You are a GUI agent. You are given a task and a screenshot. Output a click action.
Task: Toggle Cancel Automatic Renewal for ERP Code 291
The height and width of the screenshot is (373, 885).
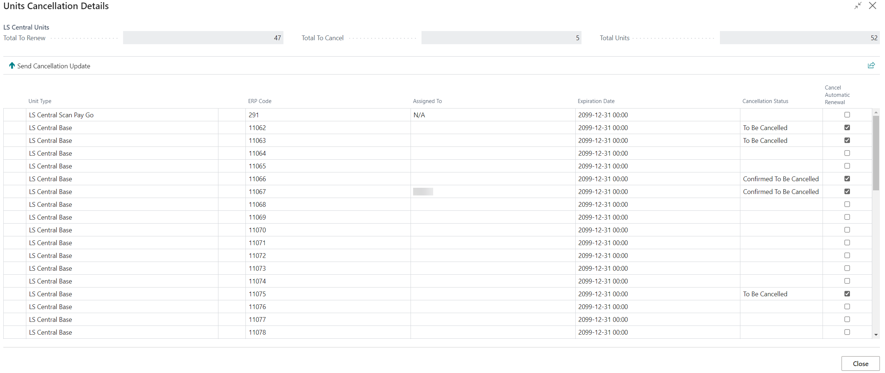[x=847, y=115]
